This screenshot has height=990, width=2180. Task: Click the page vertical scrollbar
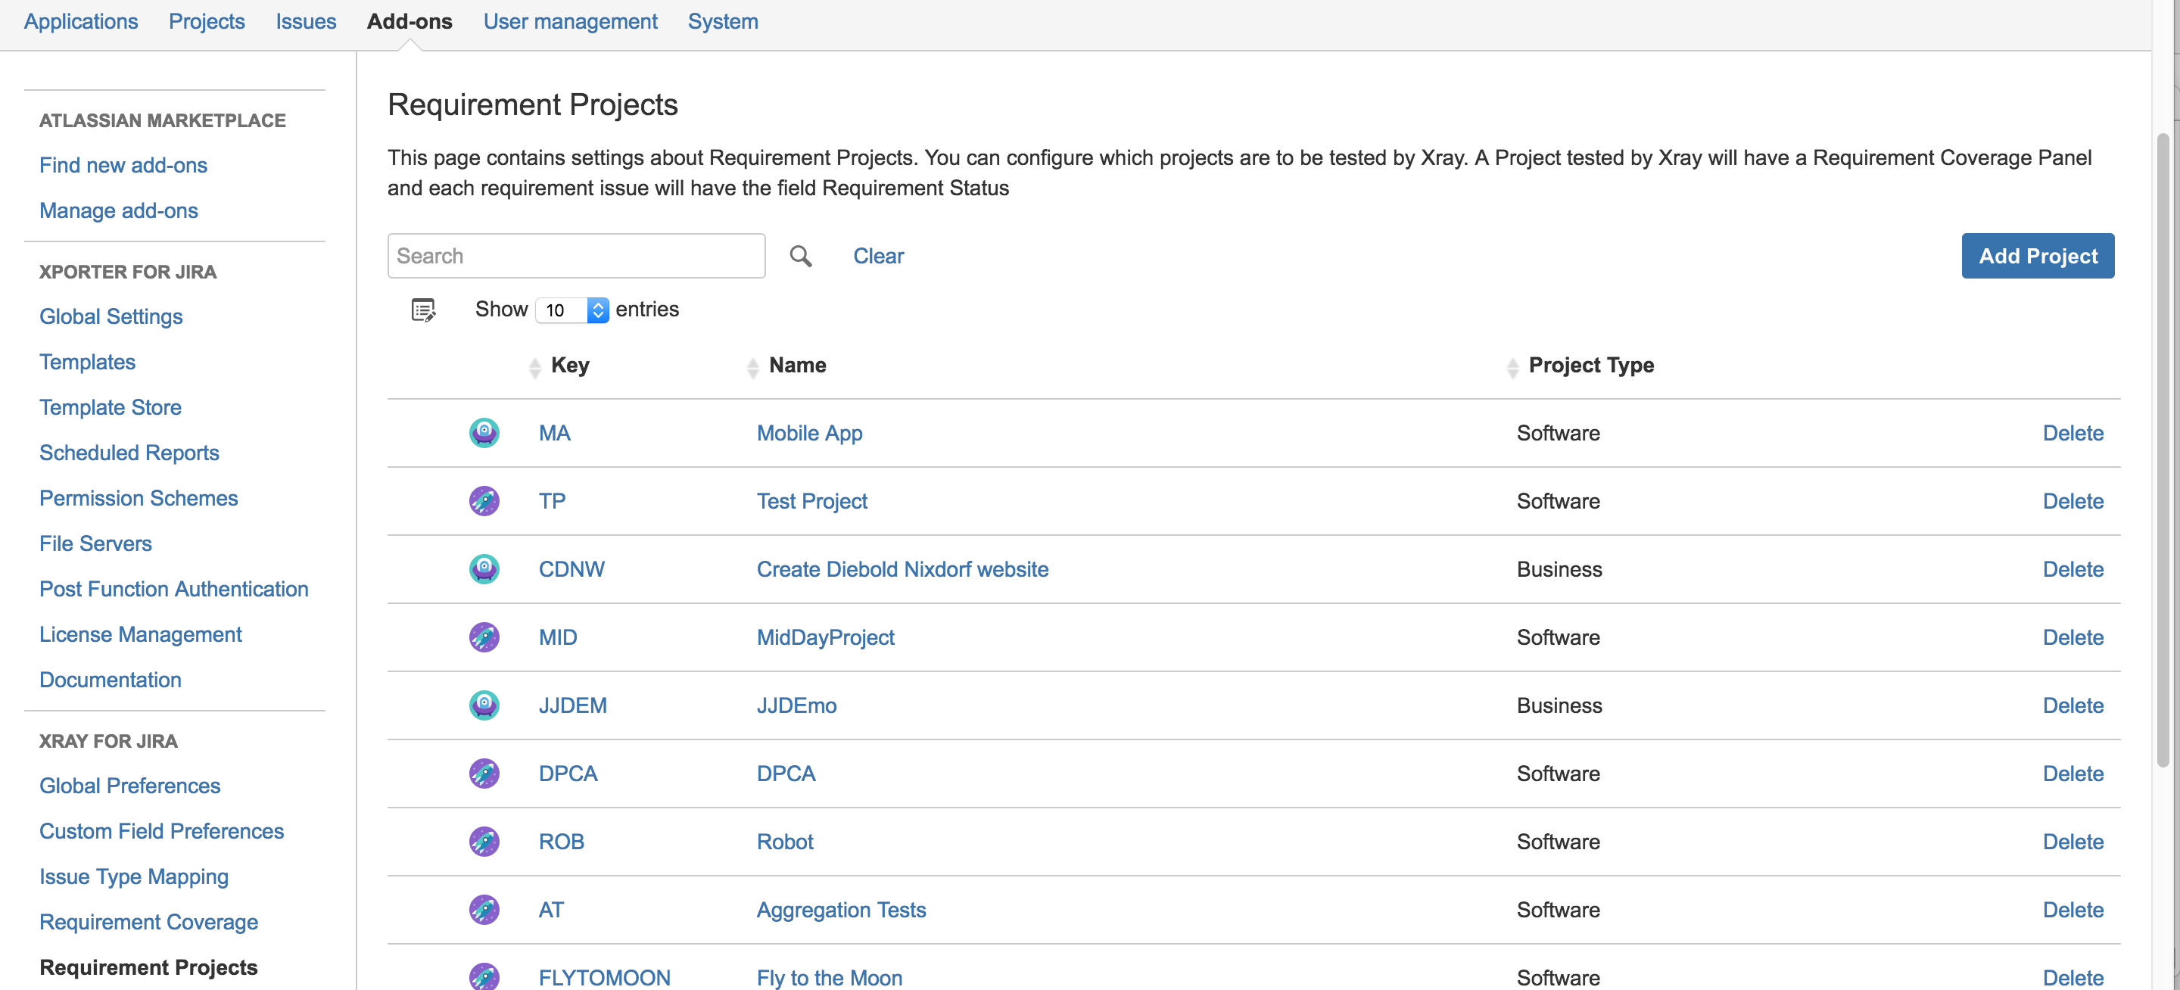2163,449
